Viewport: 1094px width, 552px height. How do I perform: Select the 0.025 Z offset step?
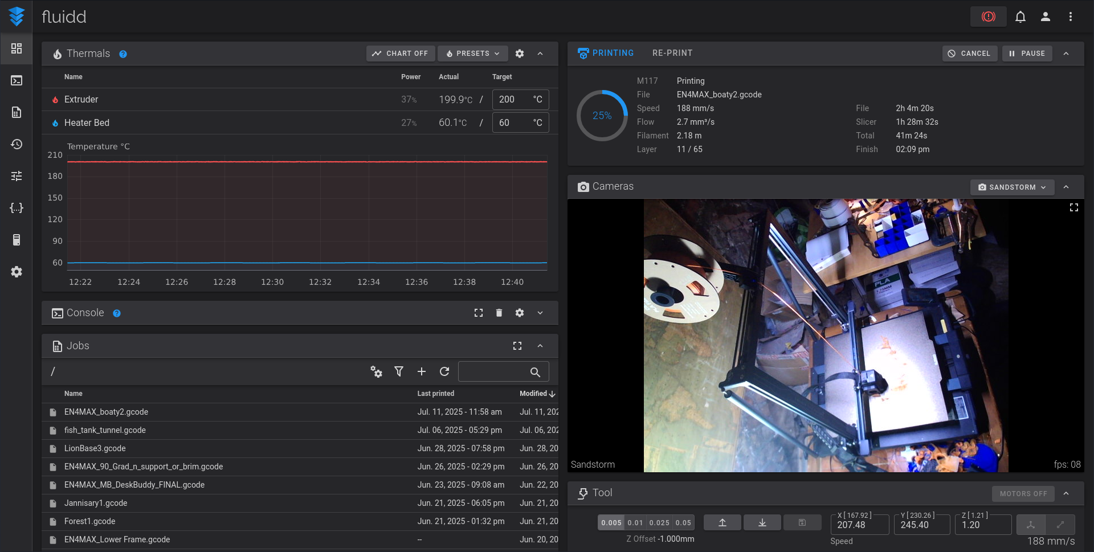coord(659,522)
